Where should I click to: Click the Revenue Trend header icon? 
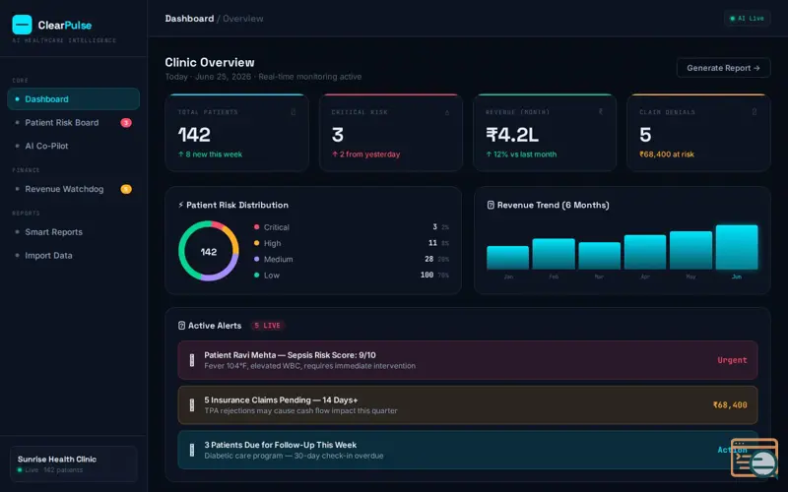491,205
